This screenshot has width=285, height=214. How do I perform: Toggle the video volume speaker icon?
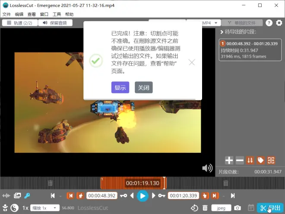(207, 168)
